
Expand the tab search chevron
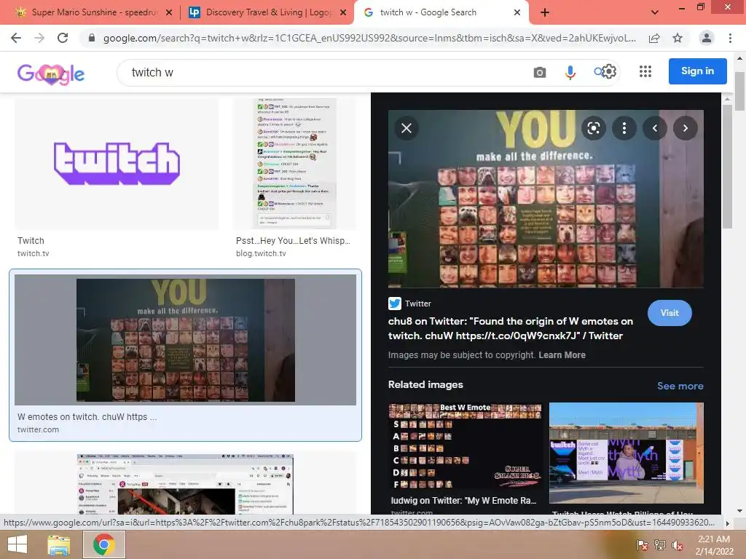655,12
